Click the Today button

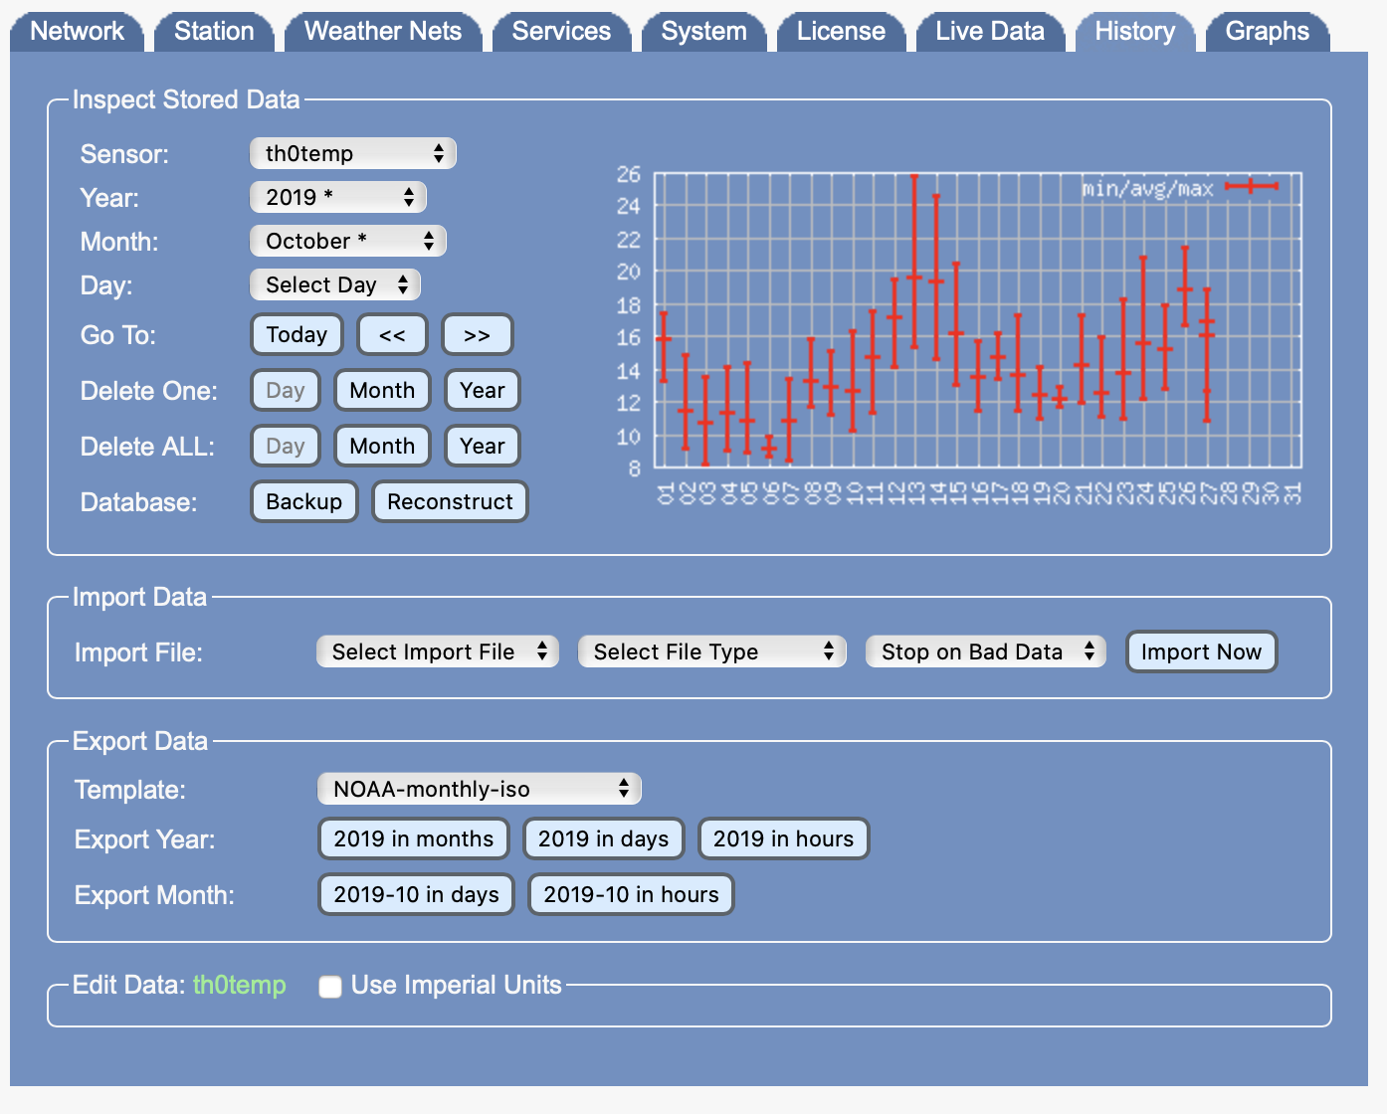click(296, 335)
